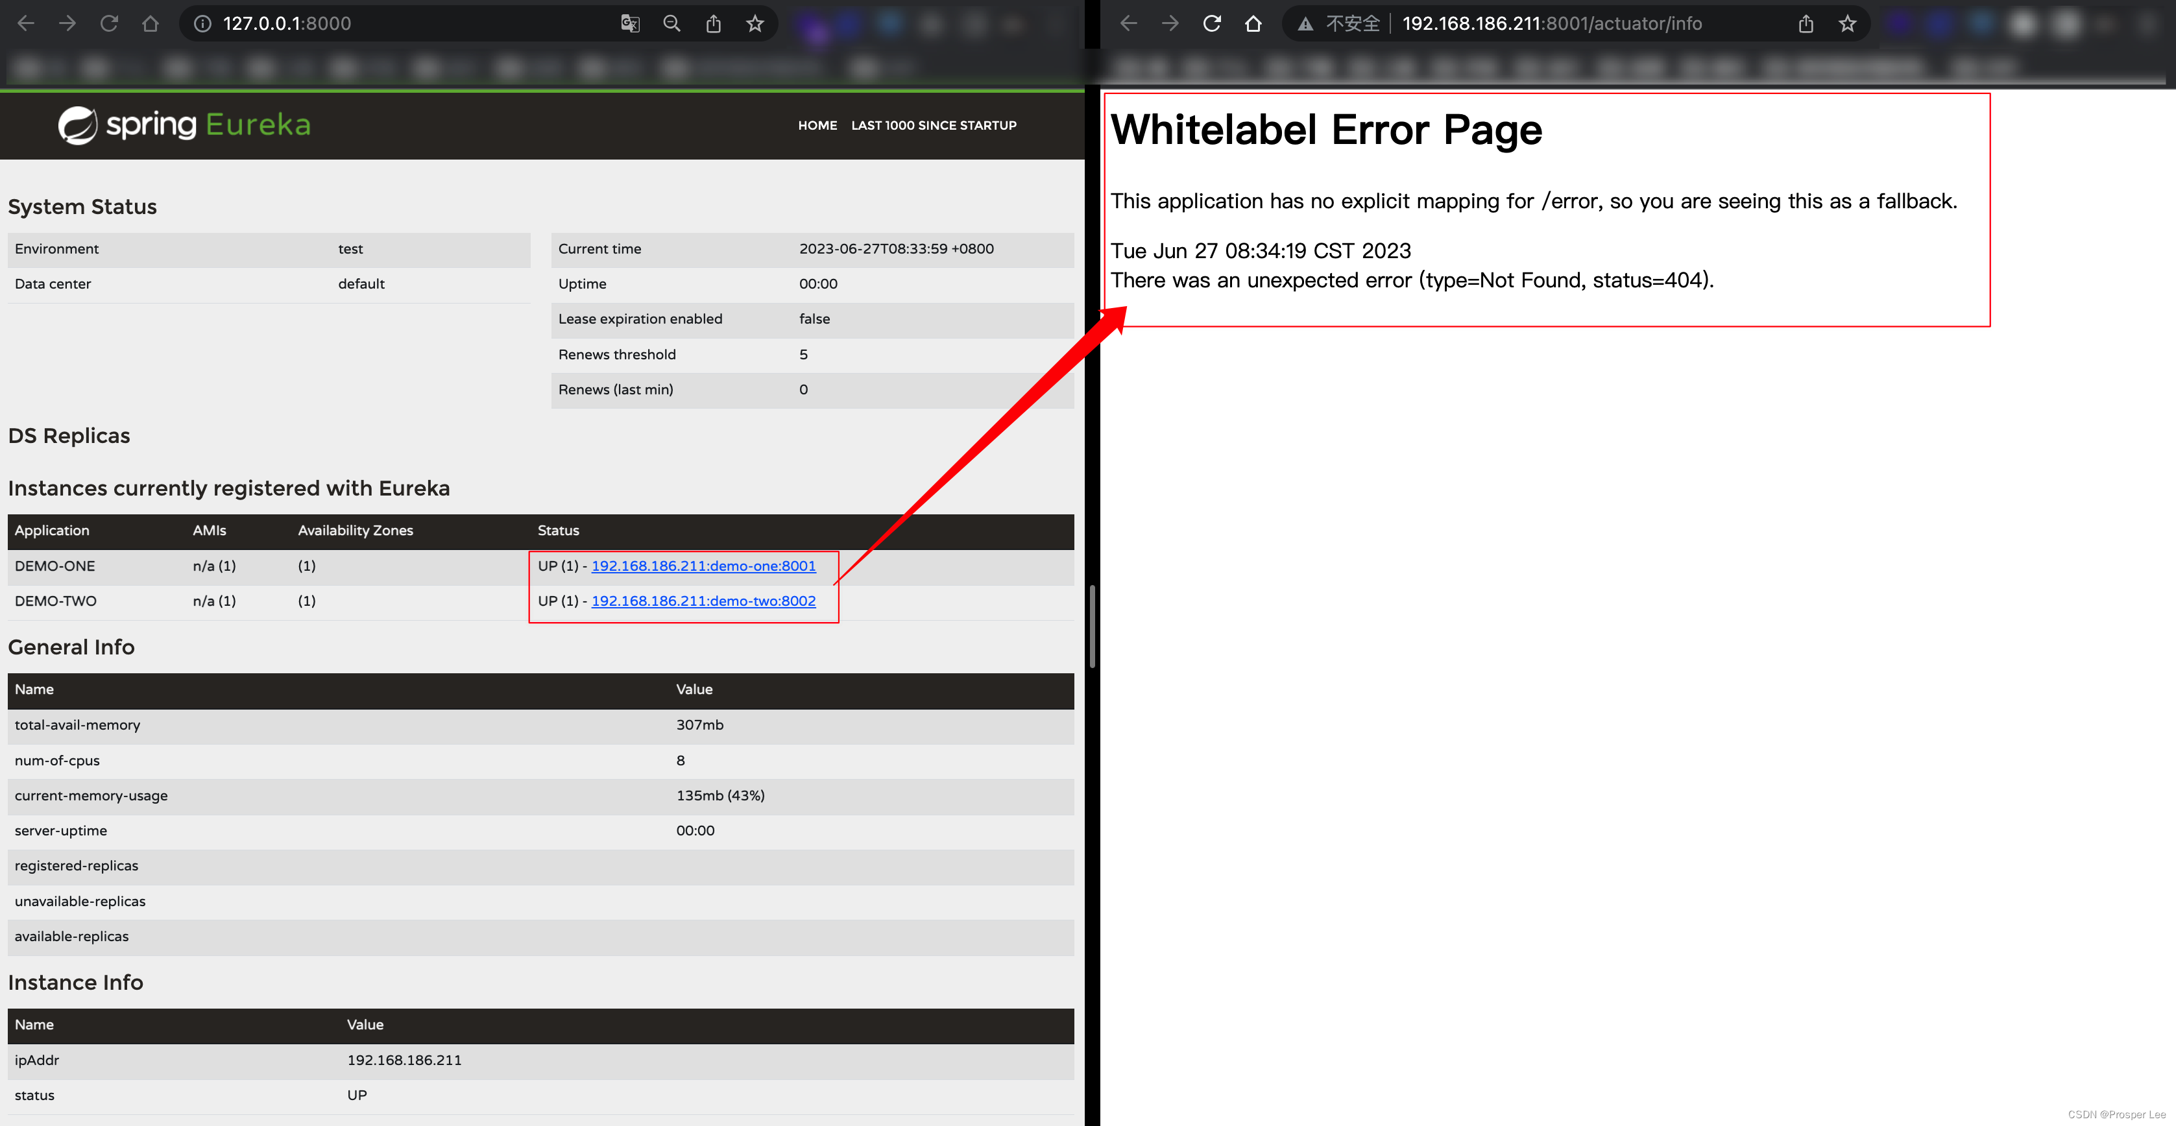Click the timestamp Tue Jun 27 08:34:19 CST 2023

click(1261, 251)
